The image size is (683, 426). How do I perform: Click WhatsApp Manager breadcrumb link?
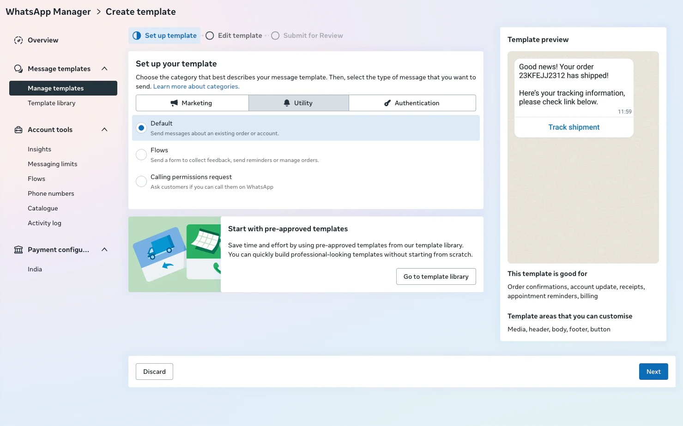pyautogui.click(x=48, y=12)
